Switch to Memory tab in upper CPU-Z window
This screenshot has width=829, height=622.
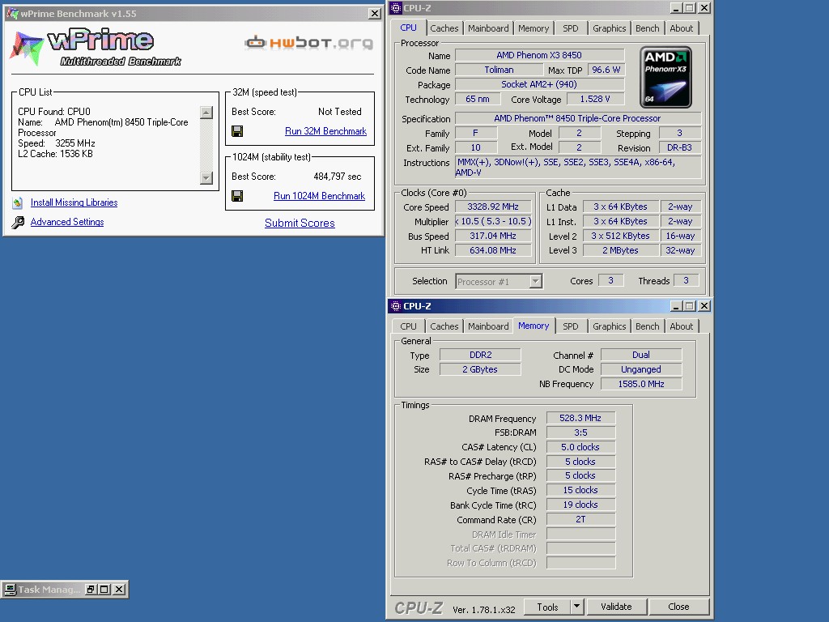534,28
